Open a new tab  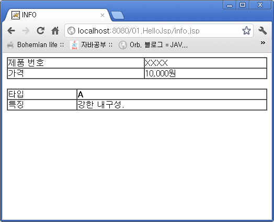click(x=118, y=15)
